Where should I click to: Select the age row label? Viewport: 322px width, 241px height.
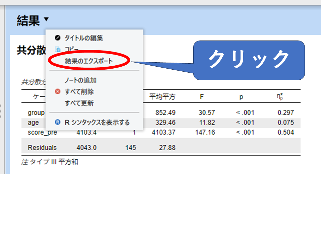click(x=33, y=123)
